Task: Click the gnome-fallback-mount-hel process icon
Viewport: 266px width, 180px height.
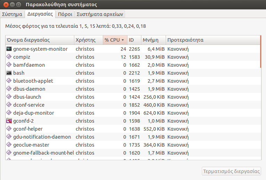Action: pos(9,153)
